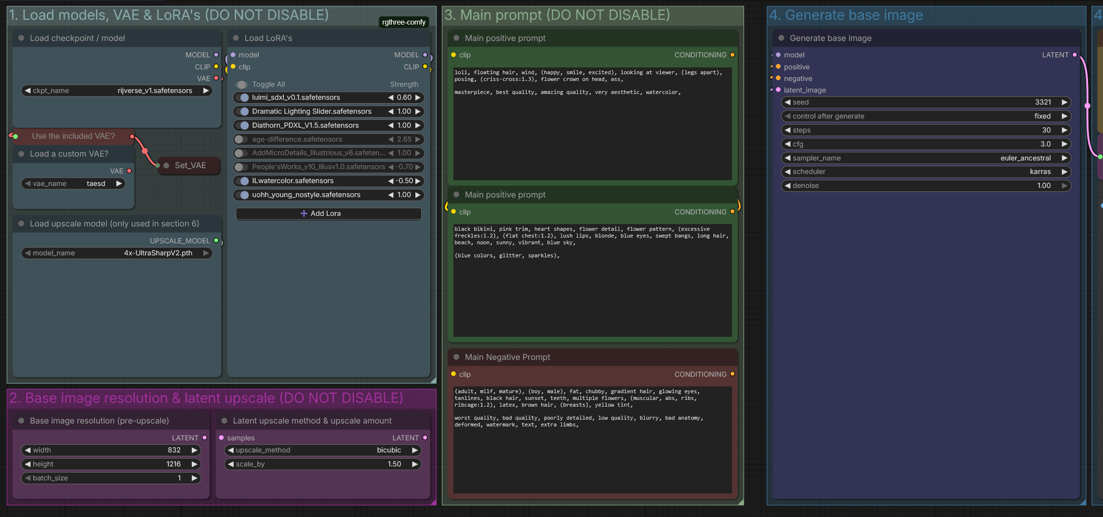Viewport: 1103px width, 517px height.
Task: Click the "2. Base image resolution & latent upscale" group title
Action: point(206,398)
